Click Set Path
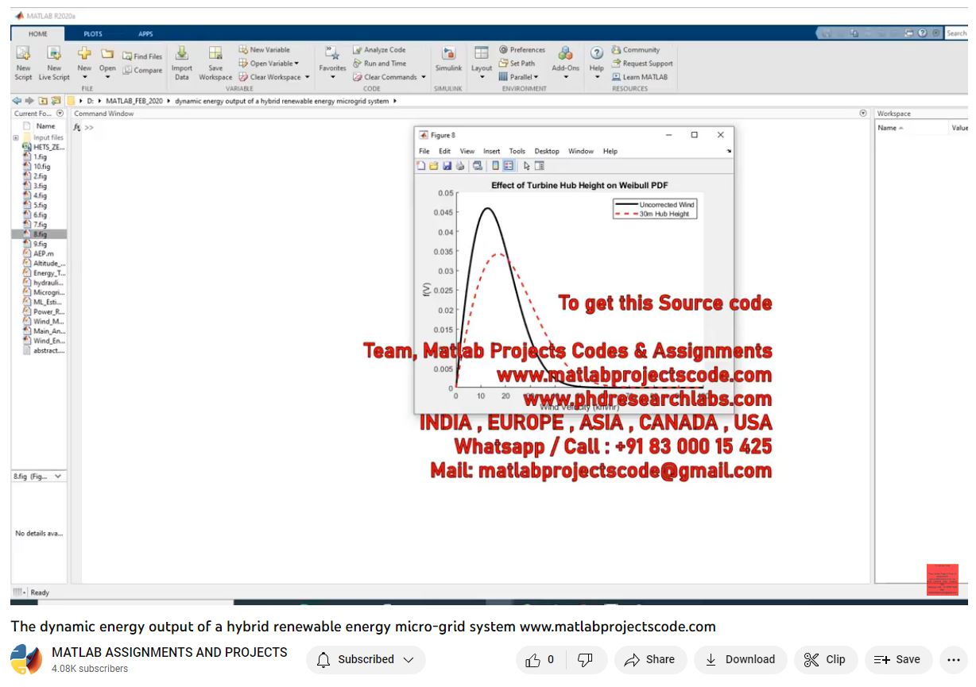The image size is (976, 687). click(517, 63)
